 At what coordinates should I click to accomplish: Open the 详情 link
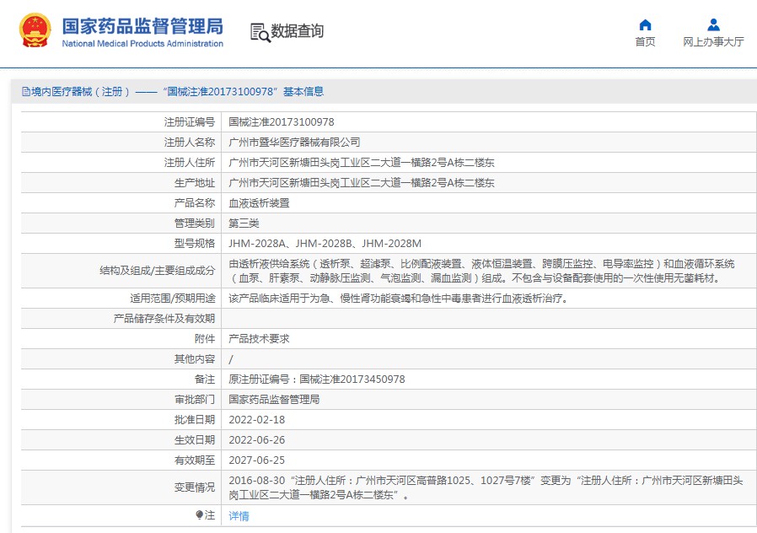(239, 515)
